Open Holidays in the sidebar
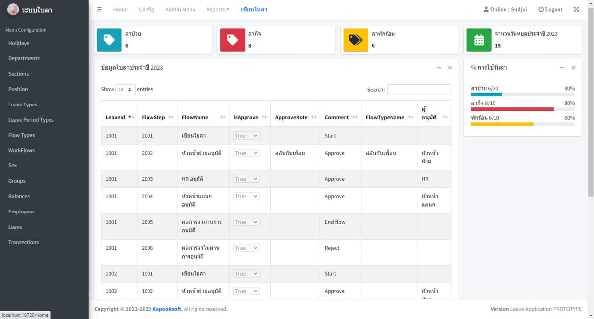The image size is (594, 319). click(x=19, y=43)
